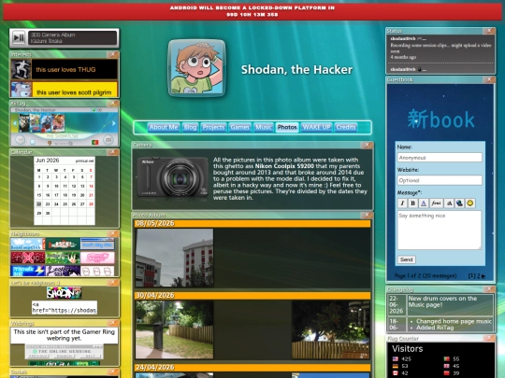This screenshot has height=378, width=505.
Task: Open the rexuc neighbour button
Action: pyautogui.click(x=28, y=258)
